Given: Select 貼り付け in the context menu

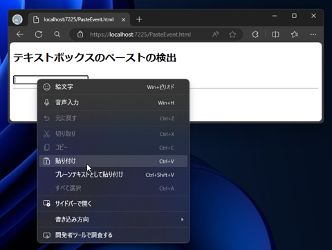Looking at the screenshot, I should point(113,161).
